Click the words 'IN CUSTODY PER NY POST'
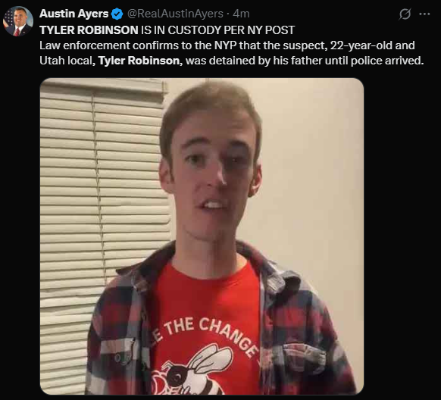This screenshot has width=441, height=400. pyautogui.click(x=224, y=30)
